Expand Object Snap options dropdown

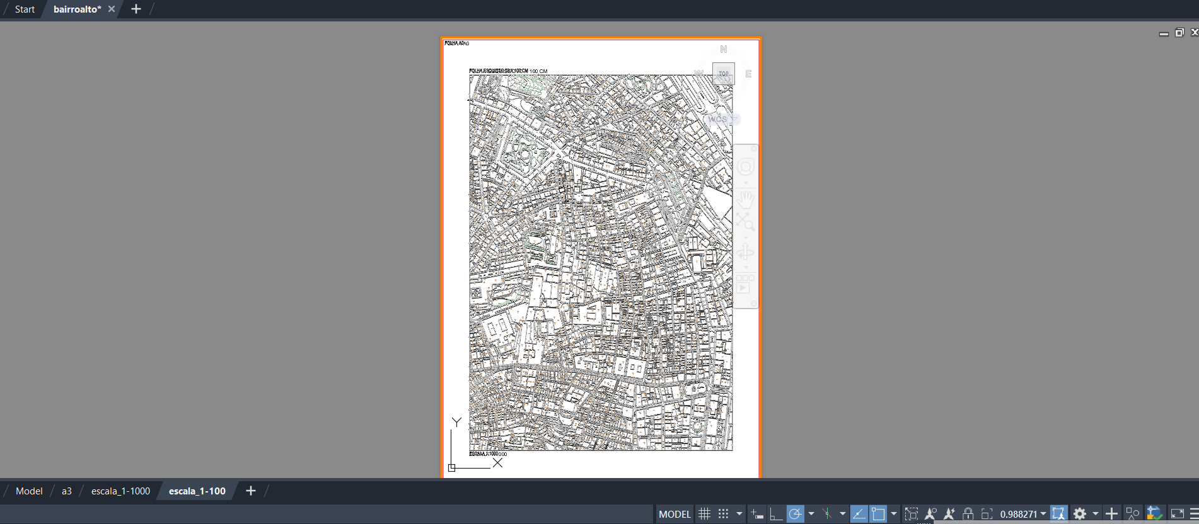(x=894, y=514)
